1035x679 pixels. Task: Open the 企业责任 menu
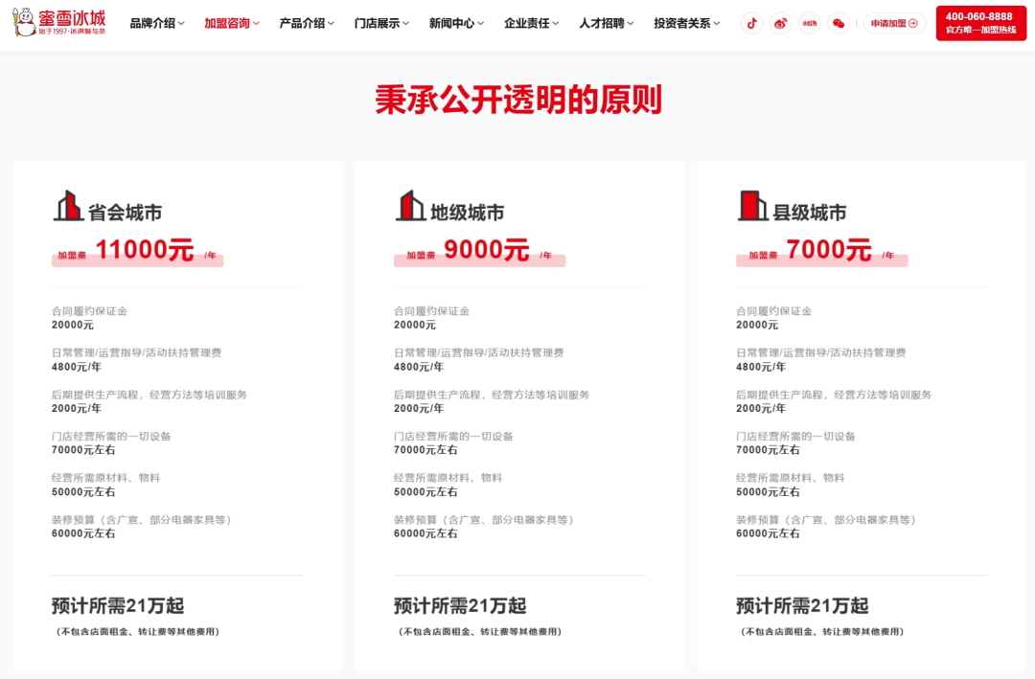(531, 24)
